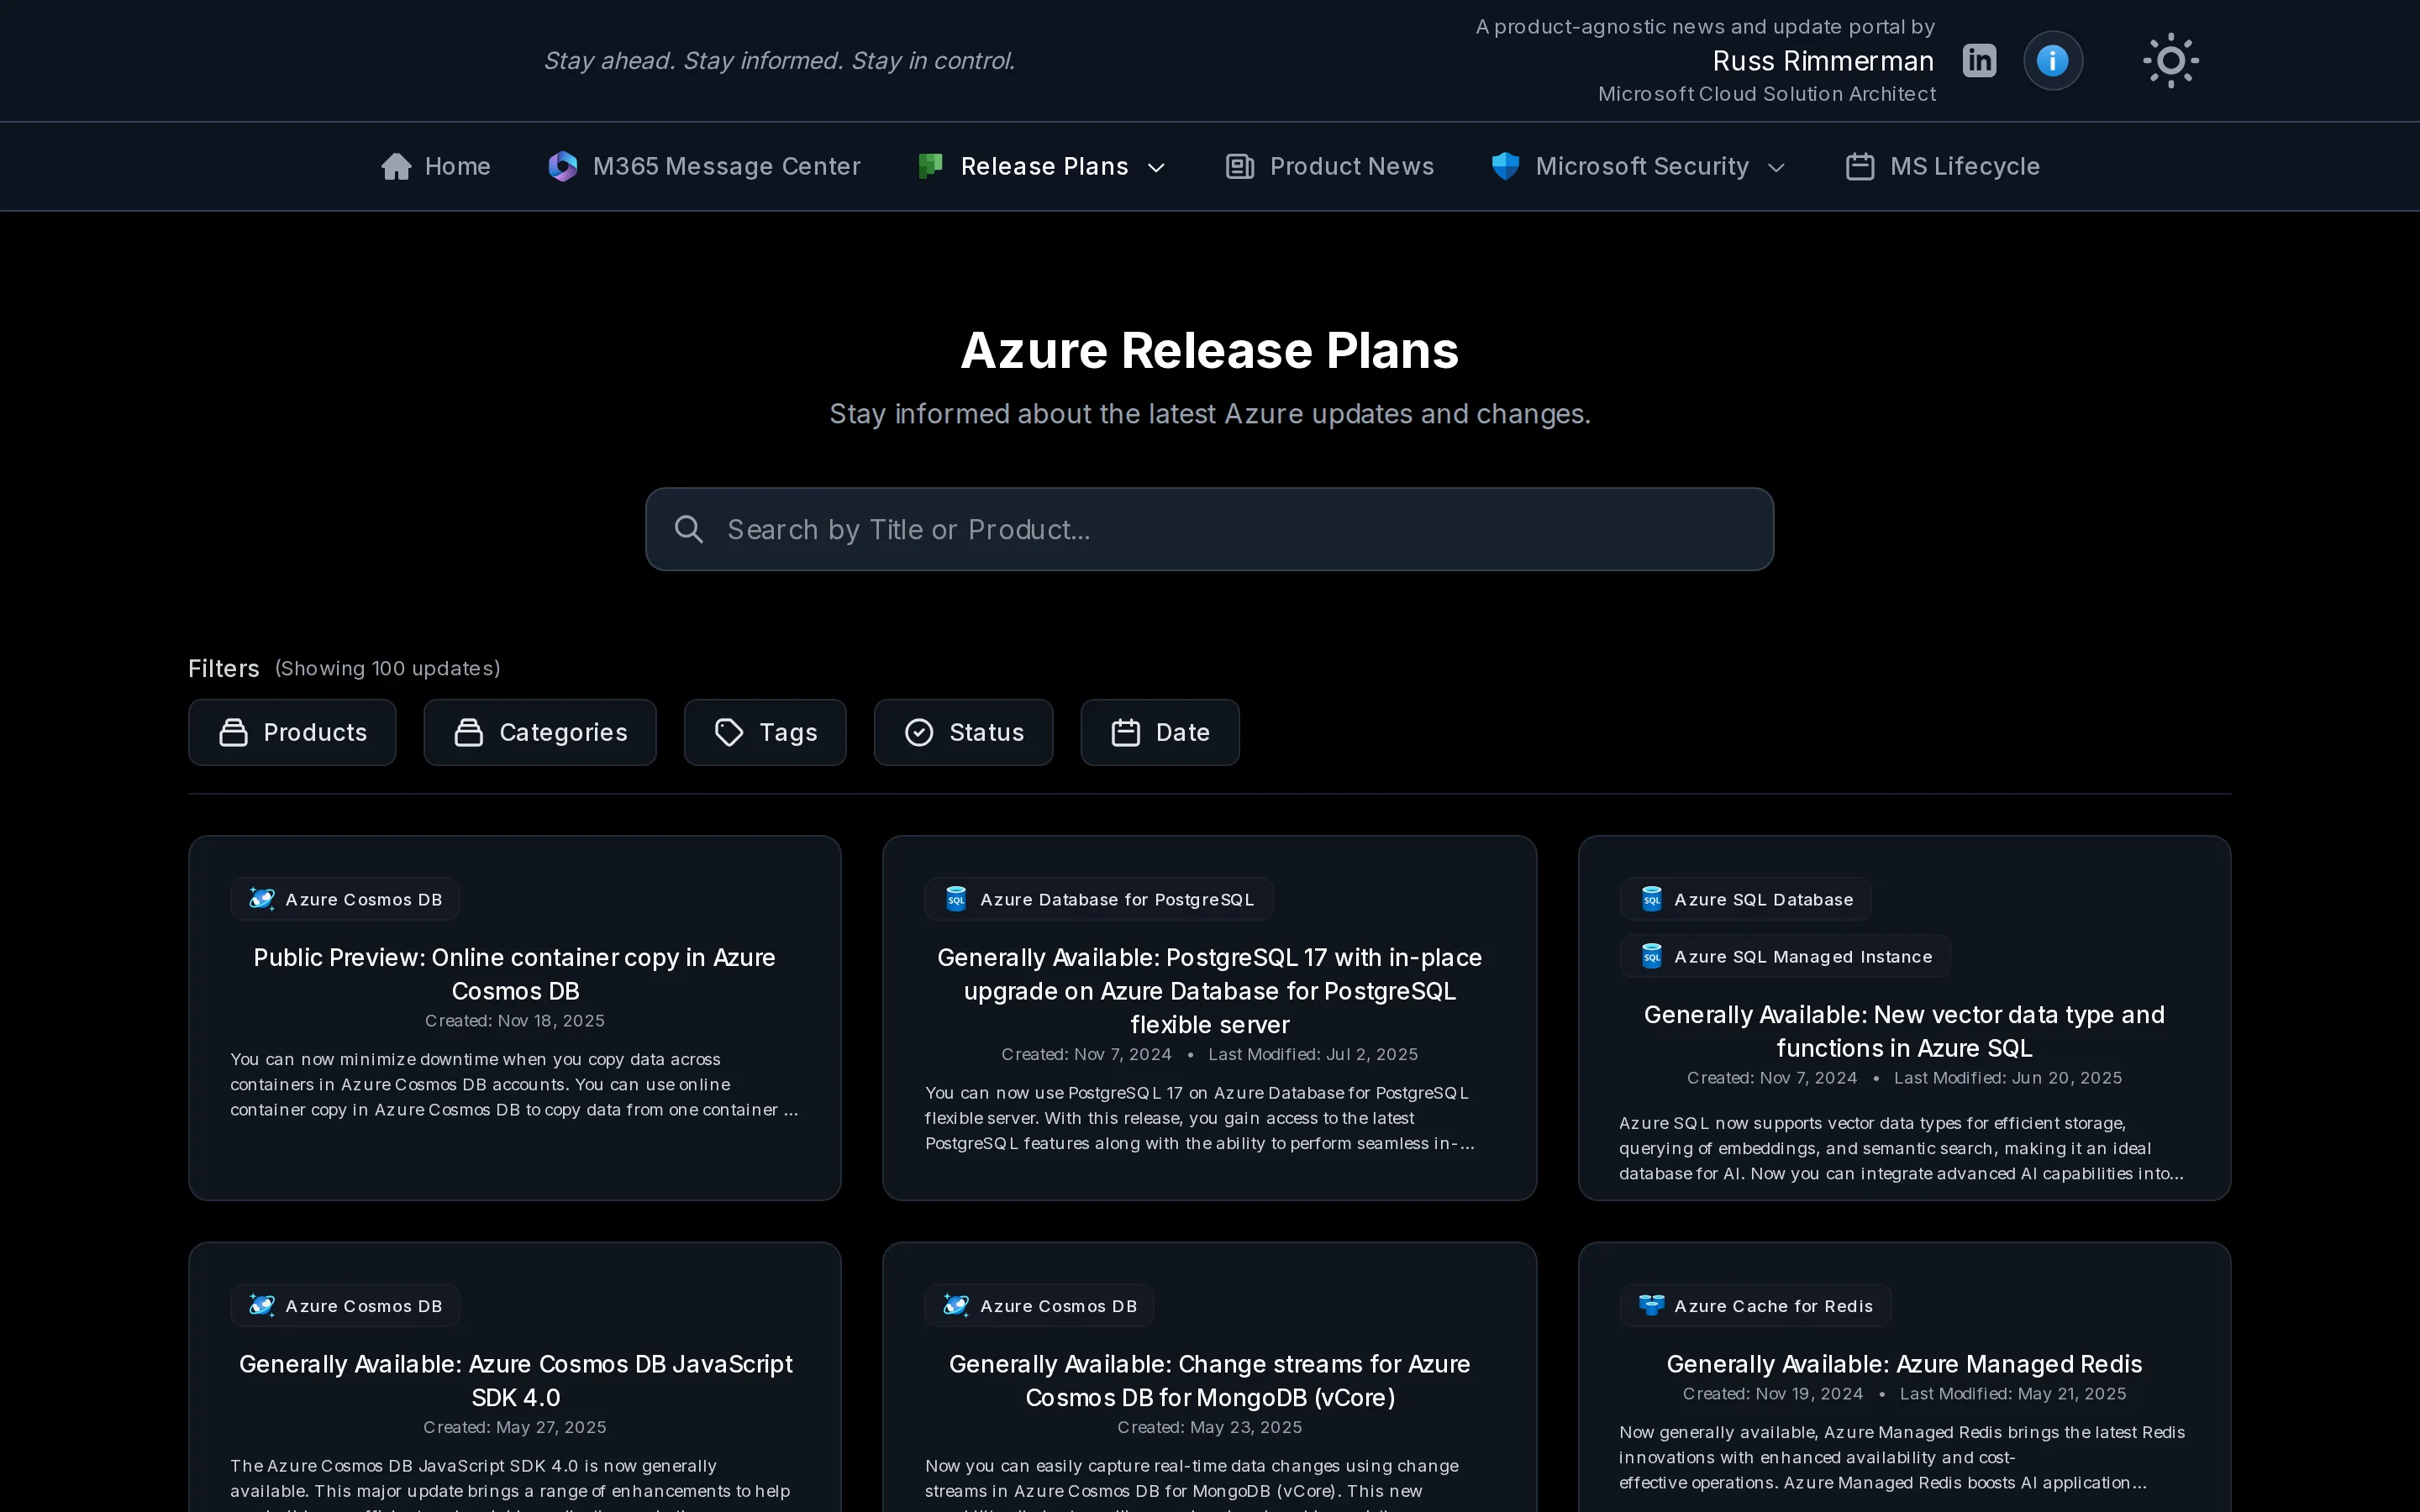Click the Azure SQL Database tag
The width and height of the screenshot is (2420, 1512).
[1745, 899]
